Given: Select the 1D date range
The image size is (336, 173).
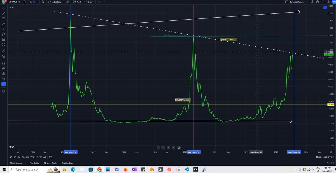Looking at the screenshot, I should coord(11,157).
